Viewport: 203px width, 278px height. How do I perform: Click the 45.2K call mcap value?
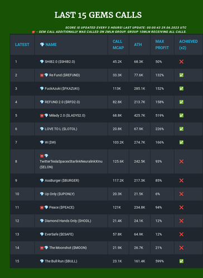(117, 62)
